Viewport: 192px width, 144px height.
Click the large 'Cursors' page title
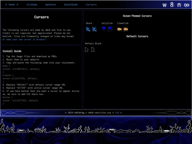[x=41, y=17]
